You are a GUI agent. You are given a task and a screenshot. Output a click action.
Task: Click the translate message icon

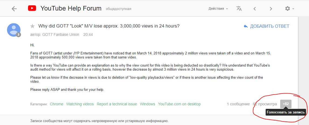[x=239, y=8]
